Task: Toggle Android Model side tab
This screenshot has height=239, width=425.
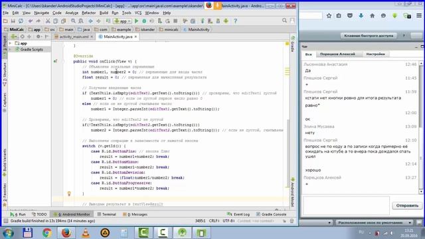Action: (x=293, y=193)
